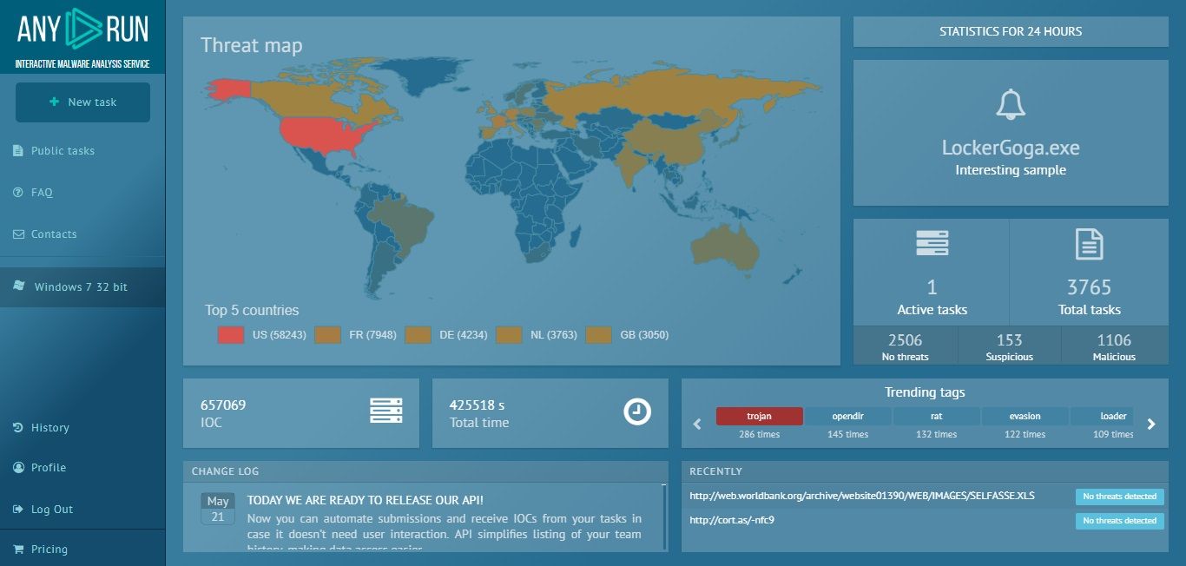Click the Active tasks server icon

(x=932, y=243)
